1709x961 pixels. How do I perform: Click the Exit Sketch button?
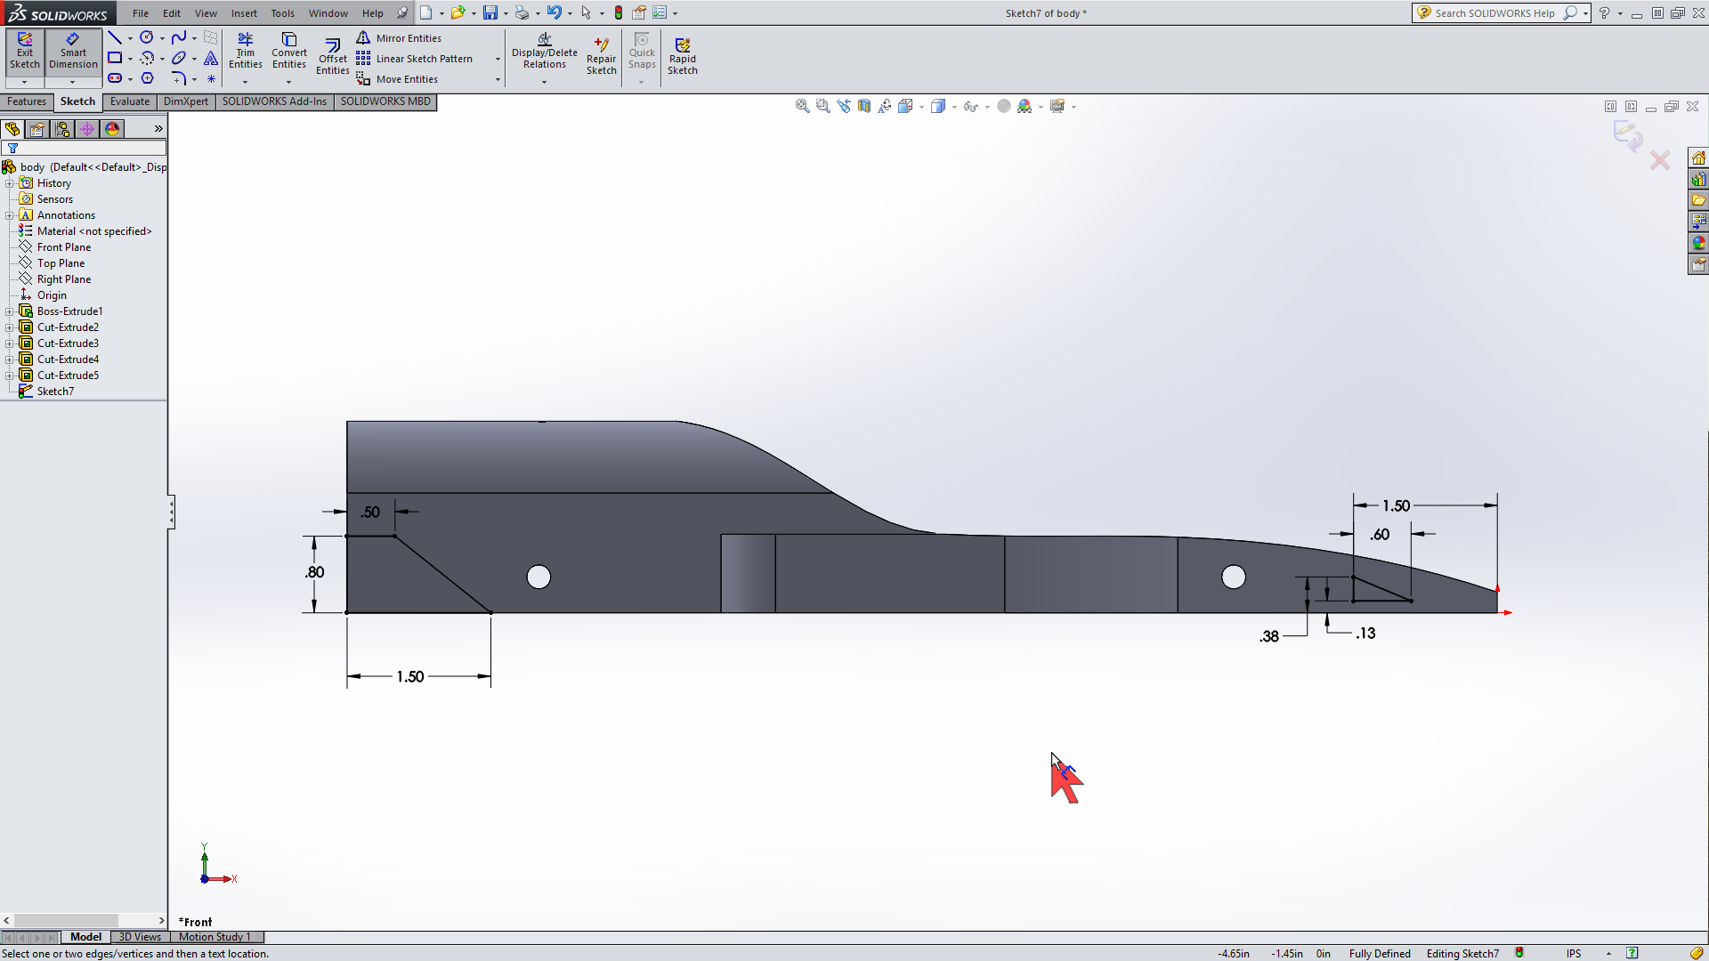[24, 52]
